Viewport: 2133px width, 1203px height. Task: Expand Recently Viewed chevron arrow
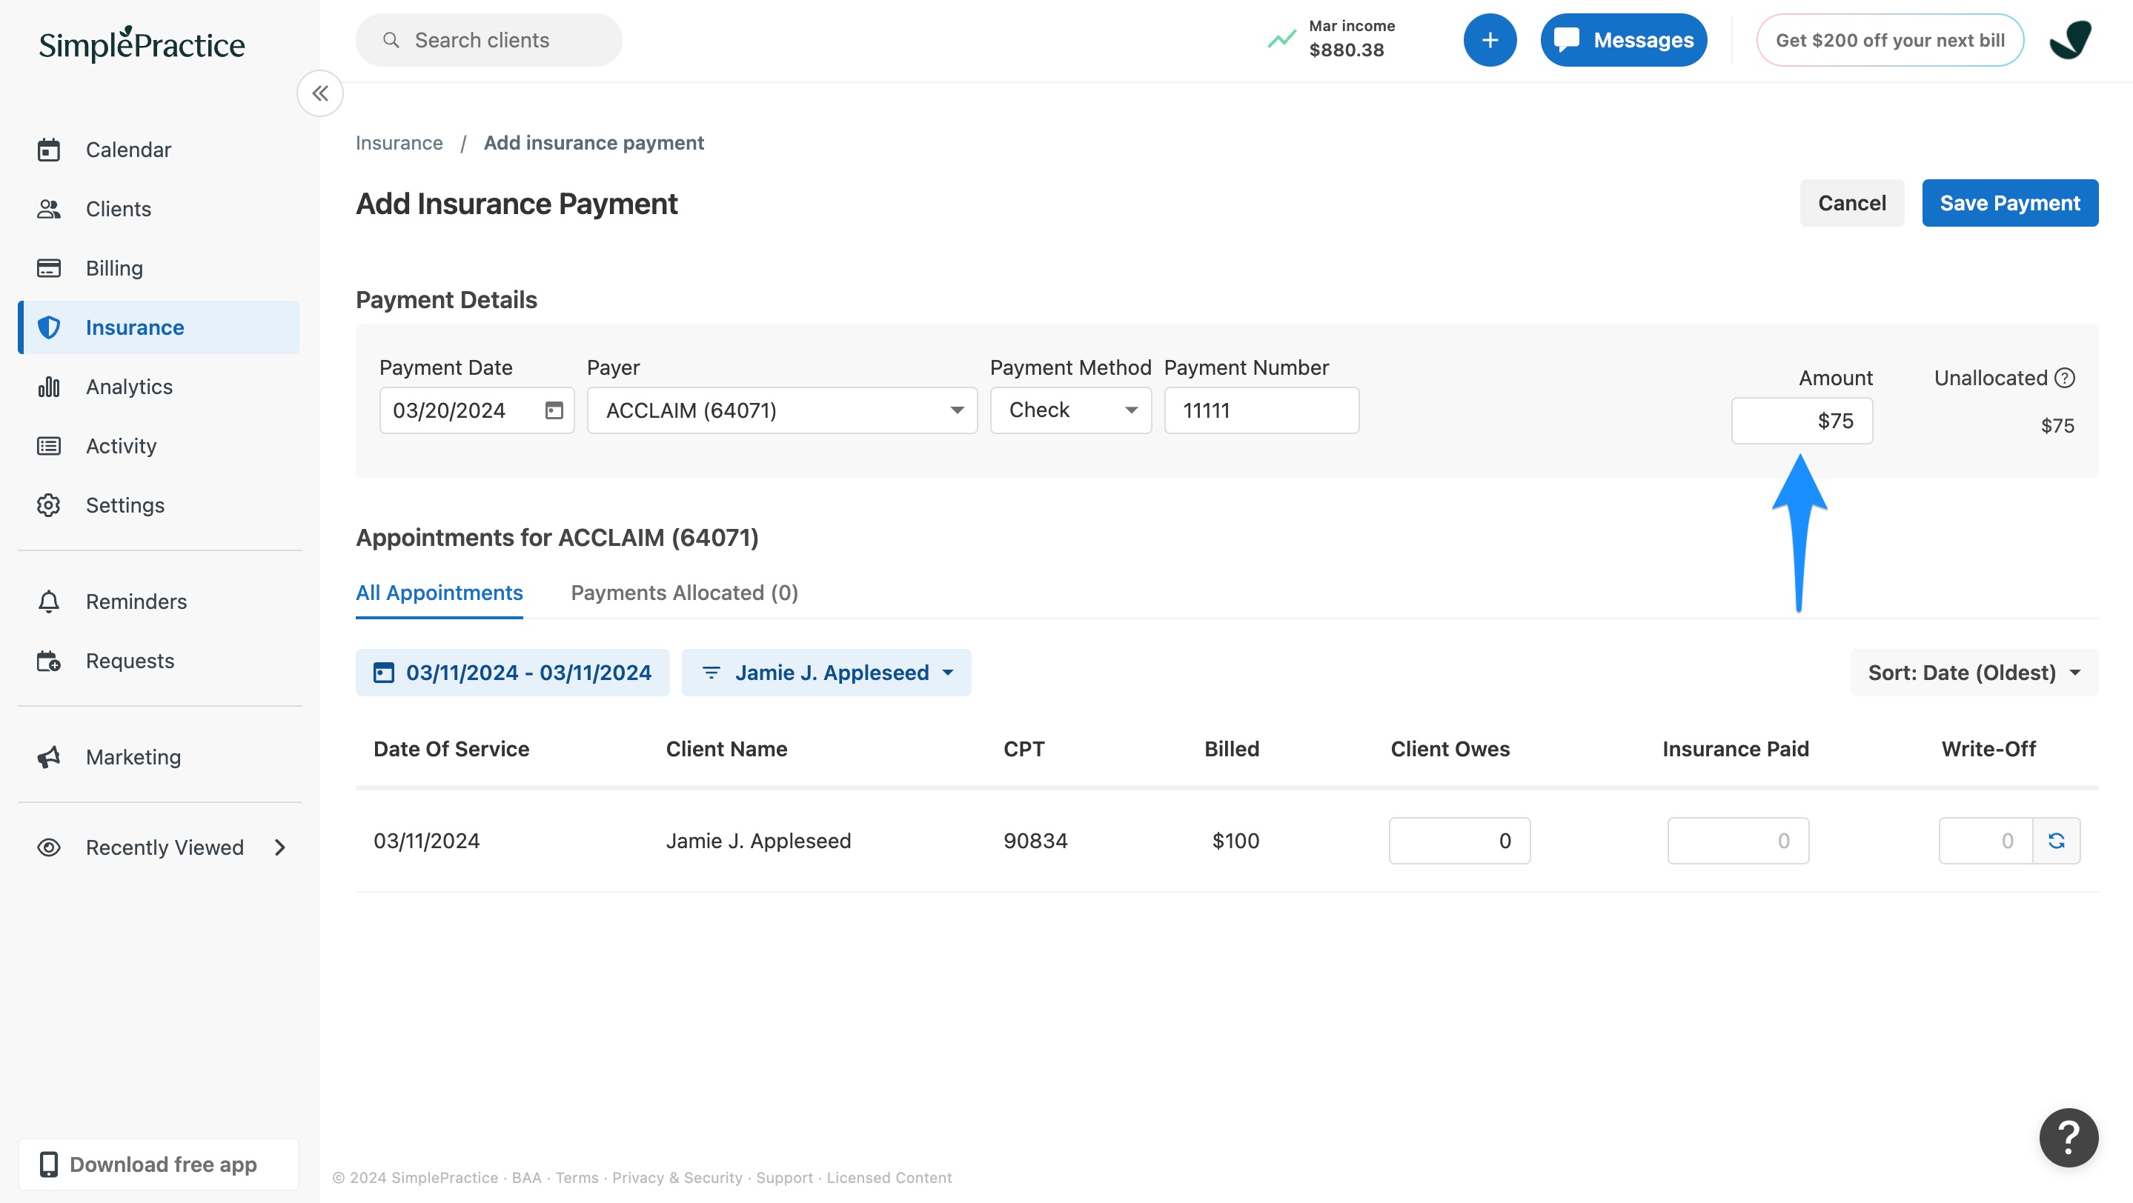point(280,847)
